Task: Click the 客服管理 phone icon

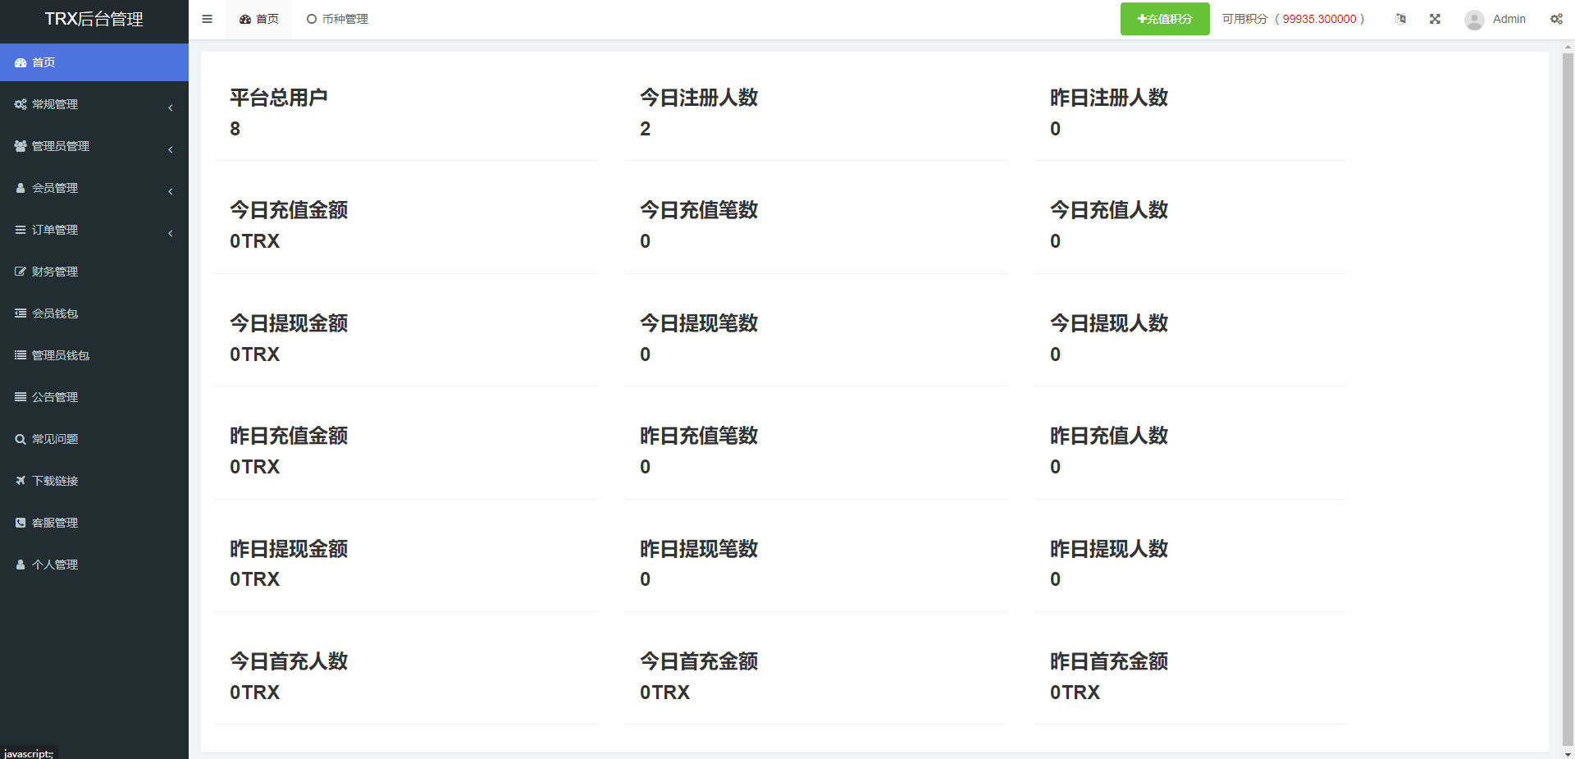Action: [x=21, y=523]
